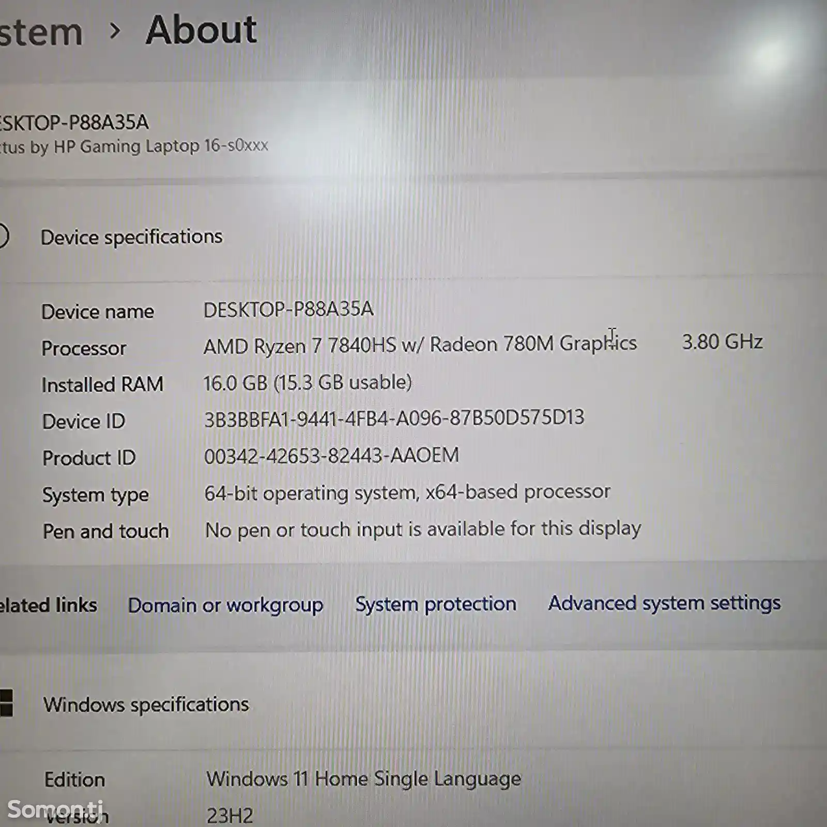Image resolution: width=827 pixels, height=827 pixels.
Task: Click the About page heading
Action: pyautogui.click(x=202, y=30)
